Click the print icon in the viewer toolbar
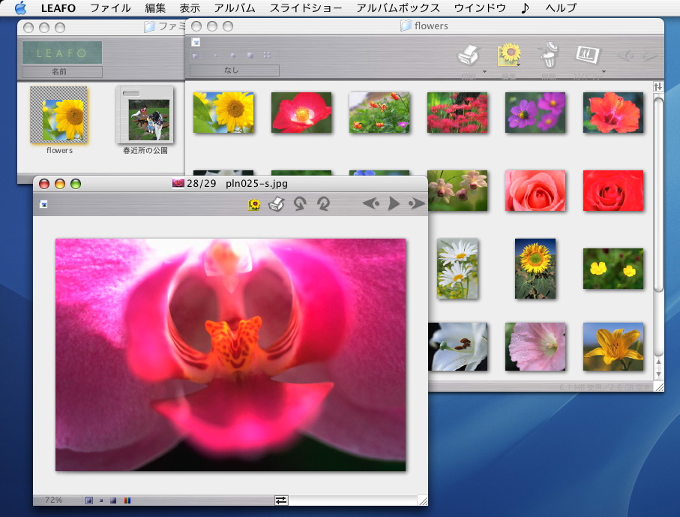Image resolution: width=680 pixels, height=517 pixels. click(276, 204)
